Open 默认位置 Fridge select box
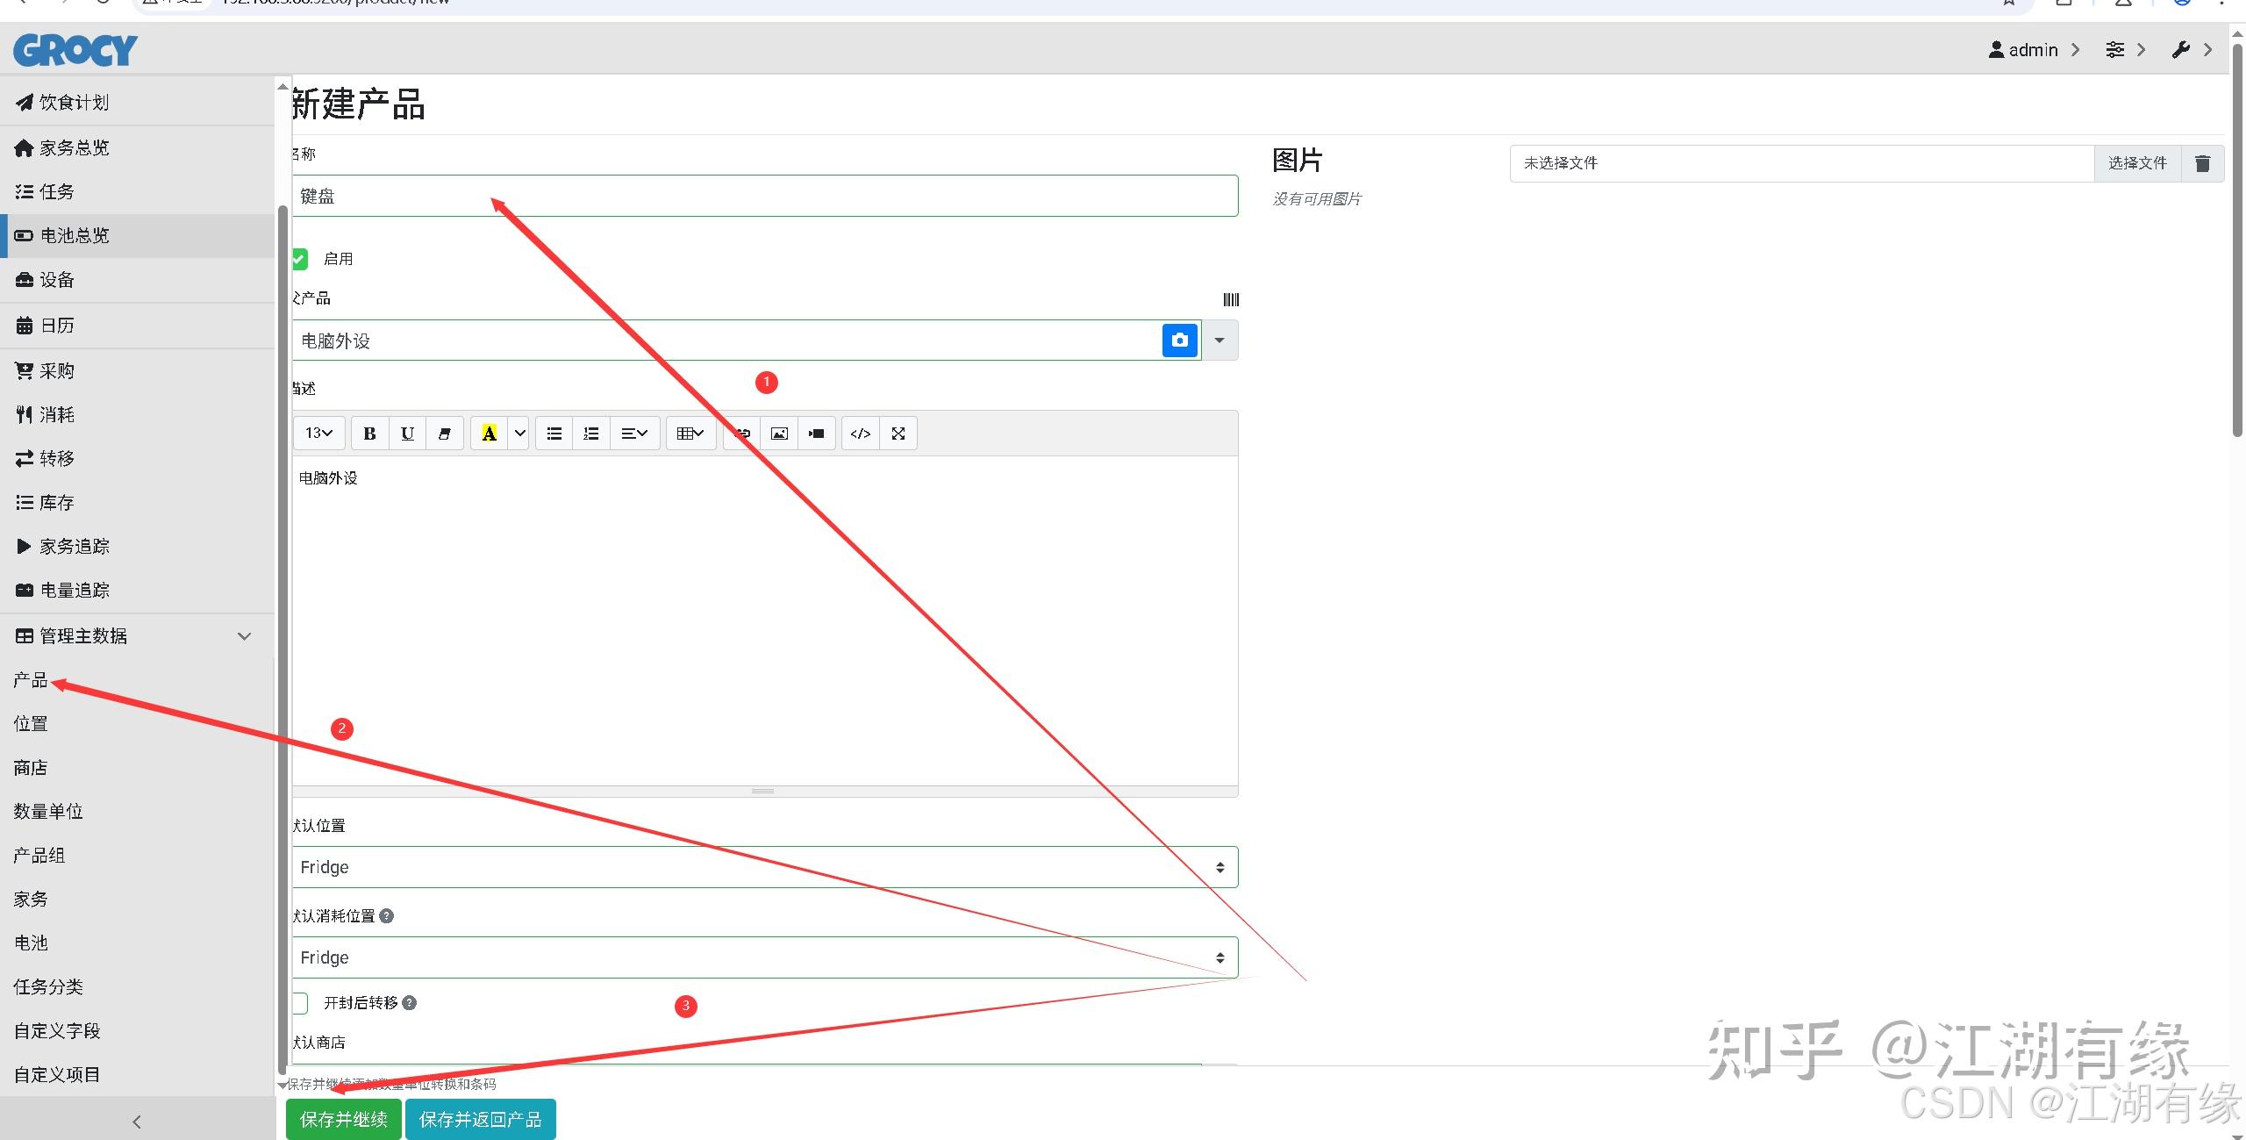 click(763, 867)
